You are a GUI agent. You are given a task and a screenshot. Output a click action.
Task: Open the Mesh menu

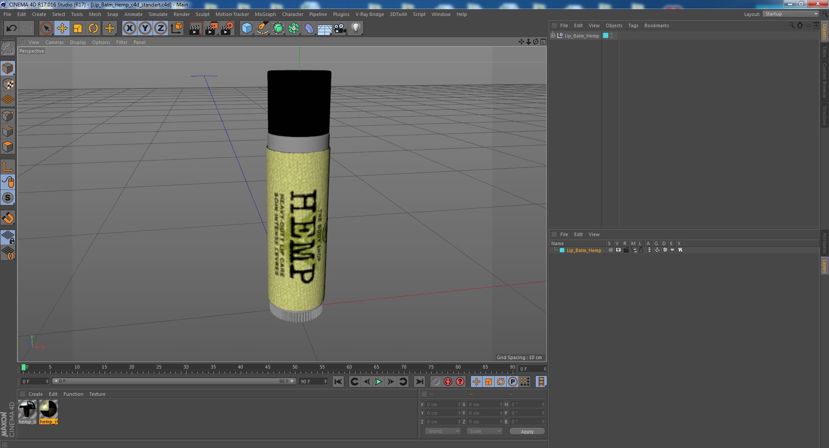point(95,14)
